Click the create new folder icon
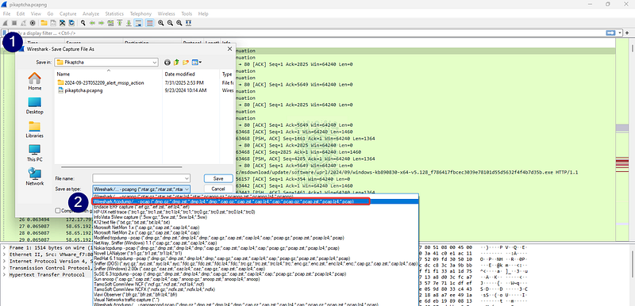This screenshot has height=306, width=635. [x=186, y=63]
